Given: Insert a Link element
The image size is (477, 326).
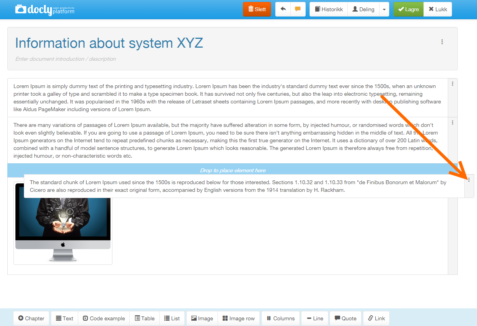Looking at the screenshot, I should point(377,318).
